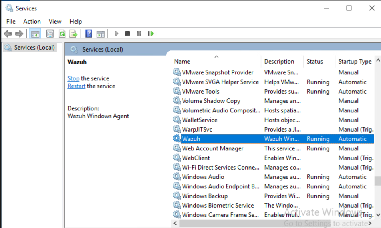Click the Windows Backup service name

click(205, 196)
